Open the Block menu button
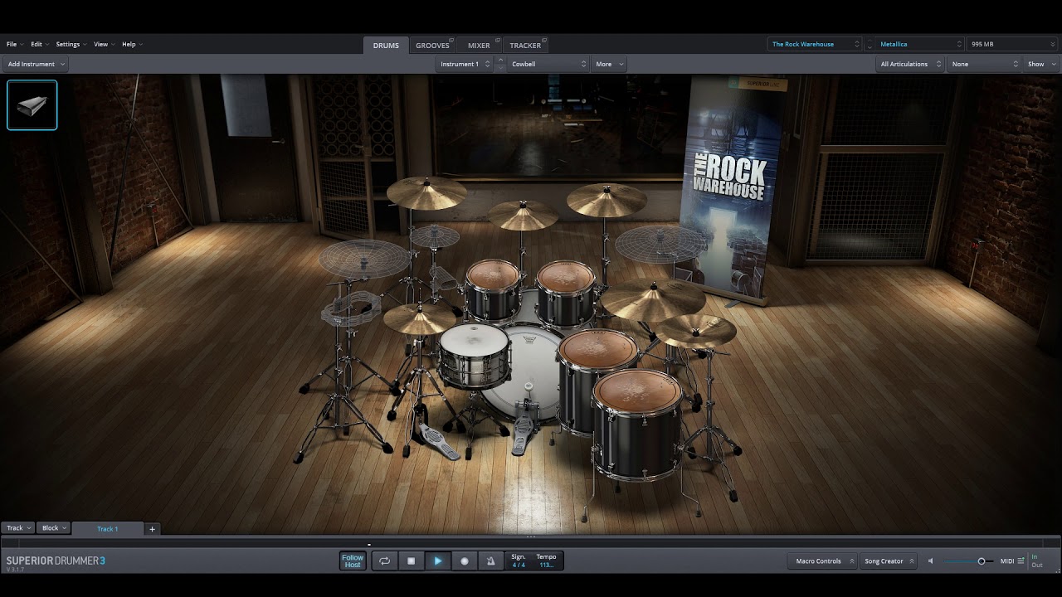 [54, 528]
